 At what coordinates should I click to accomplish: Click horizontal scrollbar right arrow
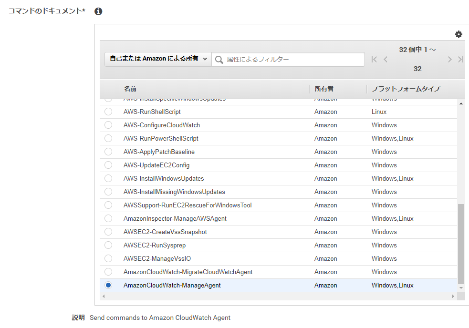tap(453, 297)
